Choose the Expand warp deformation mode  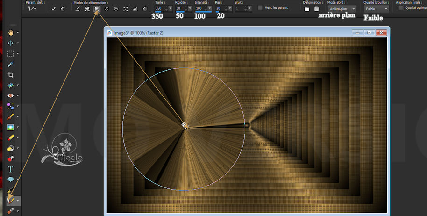tap(87, 8)
